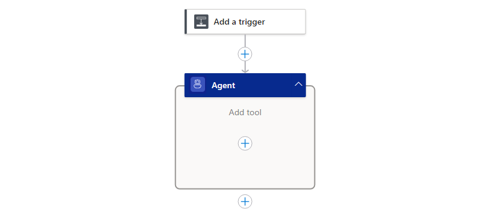This screenshot has height=216, width=481.
Task: Click empty white space right of "Add a trigger" text
Action: [x=284, y=22]
